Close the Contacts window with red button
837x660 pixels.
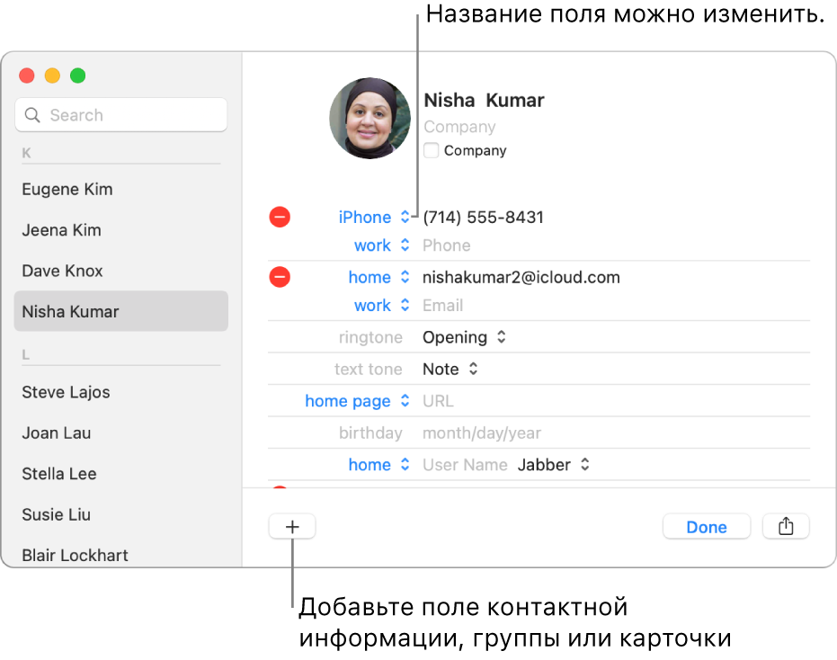pos(27,76)
